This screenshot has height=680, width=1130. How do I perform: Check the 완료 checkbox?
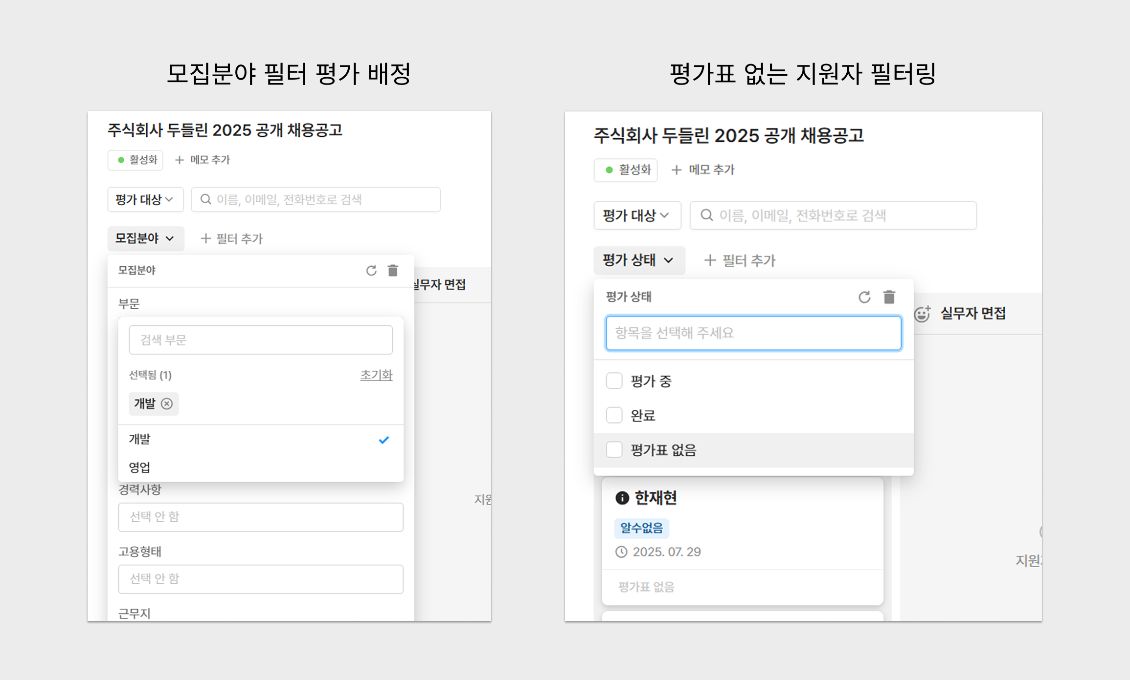614,415
